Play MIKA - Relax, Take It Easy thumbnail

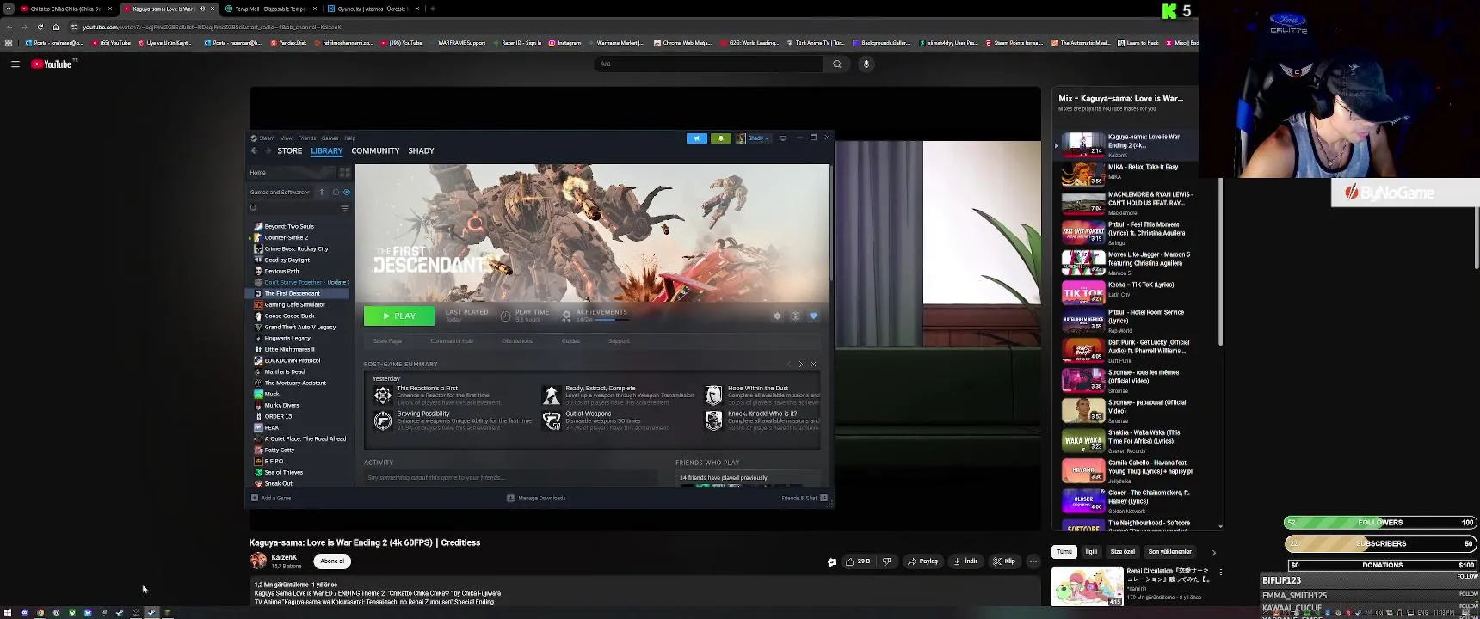(1082, 175)
